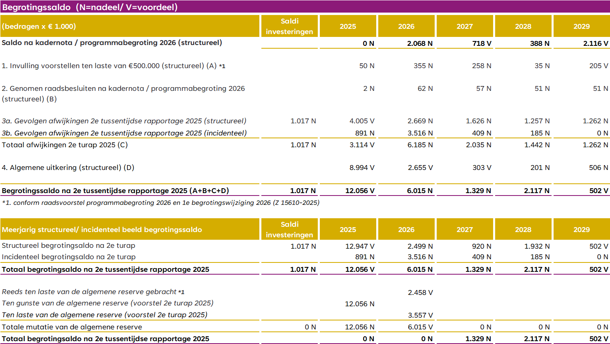
Task: Click 'Totaal afwijkingen 2e turap 2025 (C)' label
Action: click(x=65, y=145)
